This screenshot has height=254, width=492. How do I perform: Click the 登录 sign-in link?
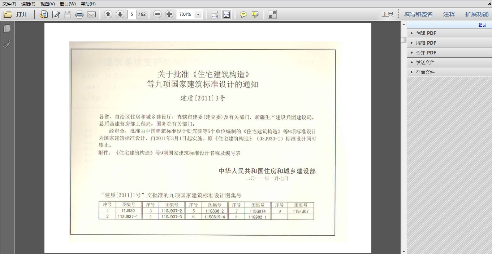[x=482, y=25]
